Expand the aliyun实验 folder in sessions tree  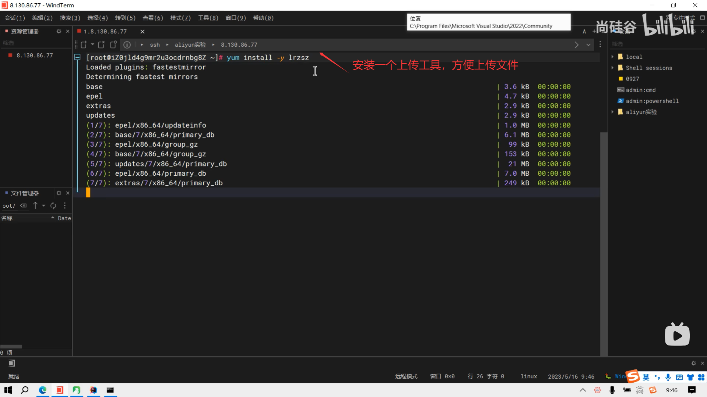[612, 112]
